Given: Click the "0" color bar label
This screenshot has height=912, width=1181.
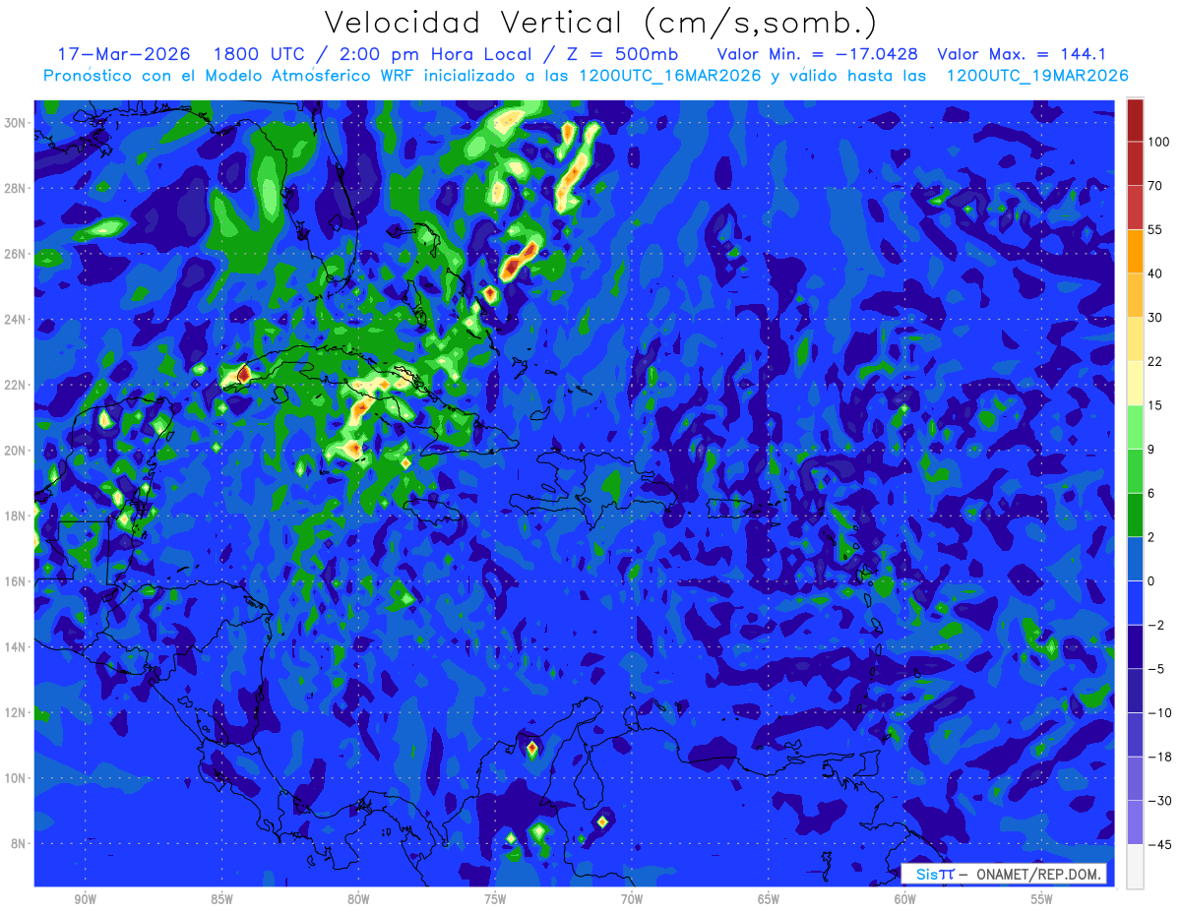Looking at the screenshot, I should tap(1151, 581).
